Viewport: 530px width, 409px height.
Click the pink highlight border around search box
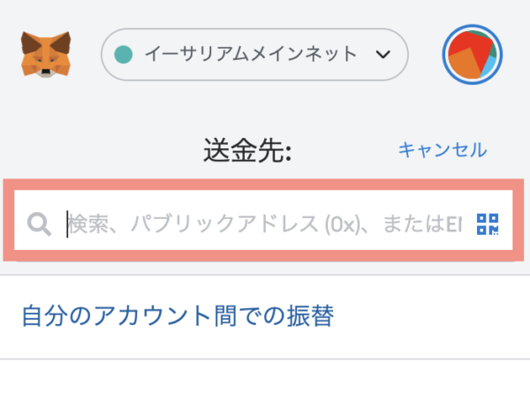point(263,185)
